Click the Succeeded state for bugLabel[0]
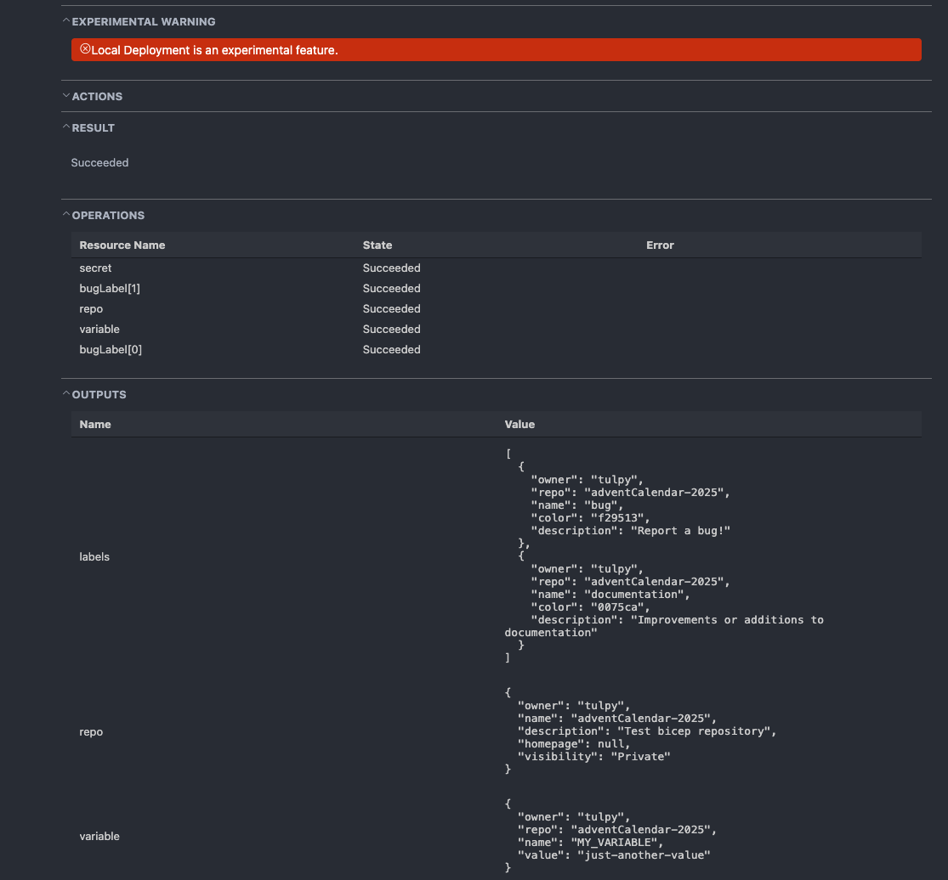 [391, 350]
